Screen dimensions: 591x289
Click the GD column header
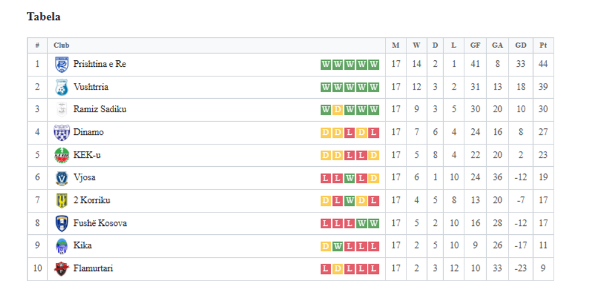tap(520, 45)
